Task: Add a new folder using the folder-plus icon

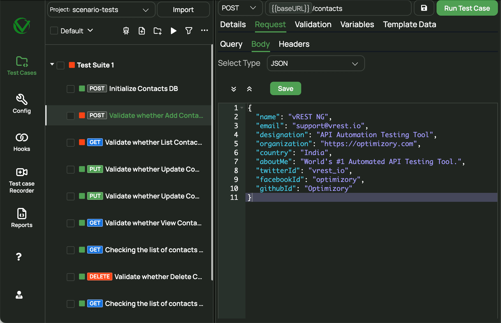Action: point(157,31)
